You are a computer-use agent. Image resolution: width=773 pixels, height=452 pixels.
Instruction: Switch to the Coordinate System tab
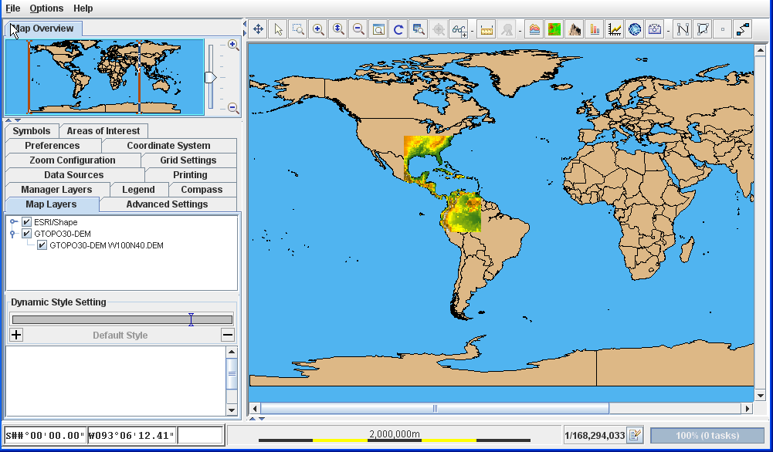[x=168, y=146]
